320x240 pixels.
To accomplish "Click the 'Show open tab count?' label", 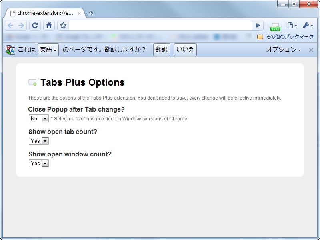I will [63, 132].
